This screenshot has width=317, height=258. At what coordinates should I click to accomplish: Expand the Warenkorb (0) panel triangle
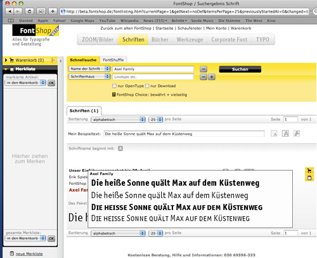coord(6,60)
